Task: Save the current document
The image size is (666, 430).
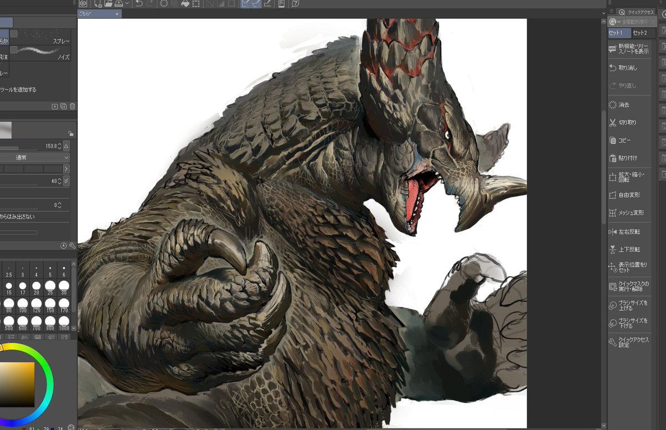Action: point(119,3)
